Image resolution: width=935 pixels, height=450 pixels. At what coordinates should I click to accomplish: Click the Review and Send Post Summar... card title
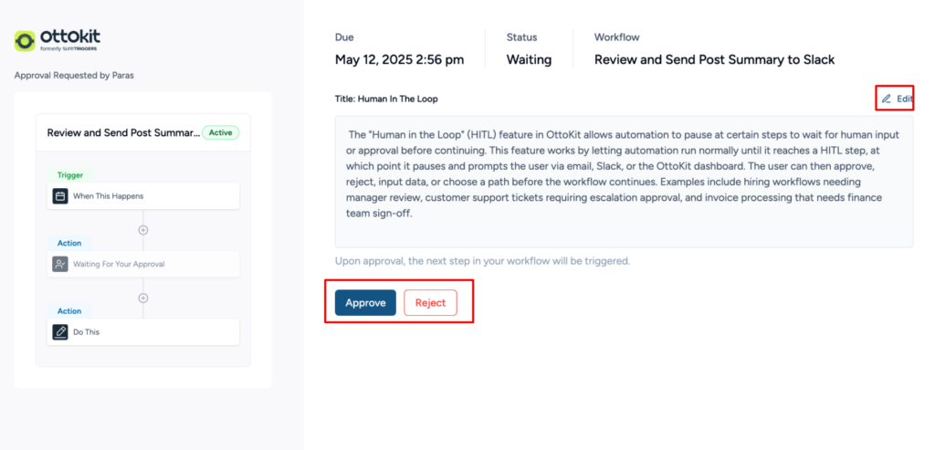point(122,132)
